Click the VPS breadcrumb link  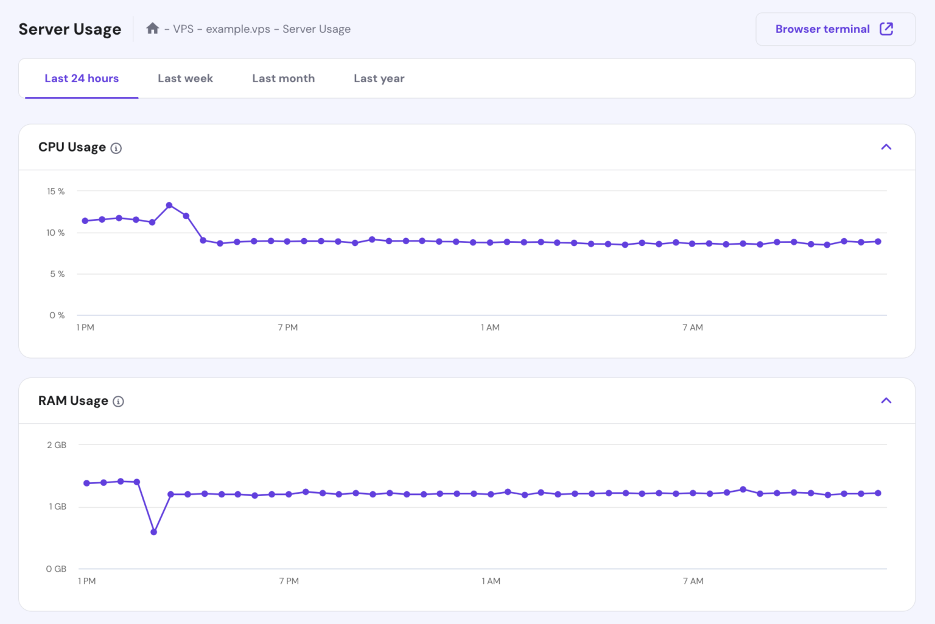coord(183,29)
